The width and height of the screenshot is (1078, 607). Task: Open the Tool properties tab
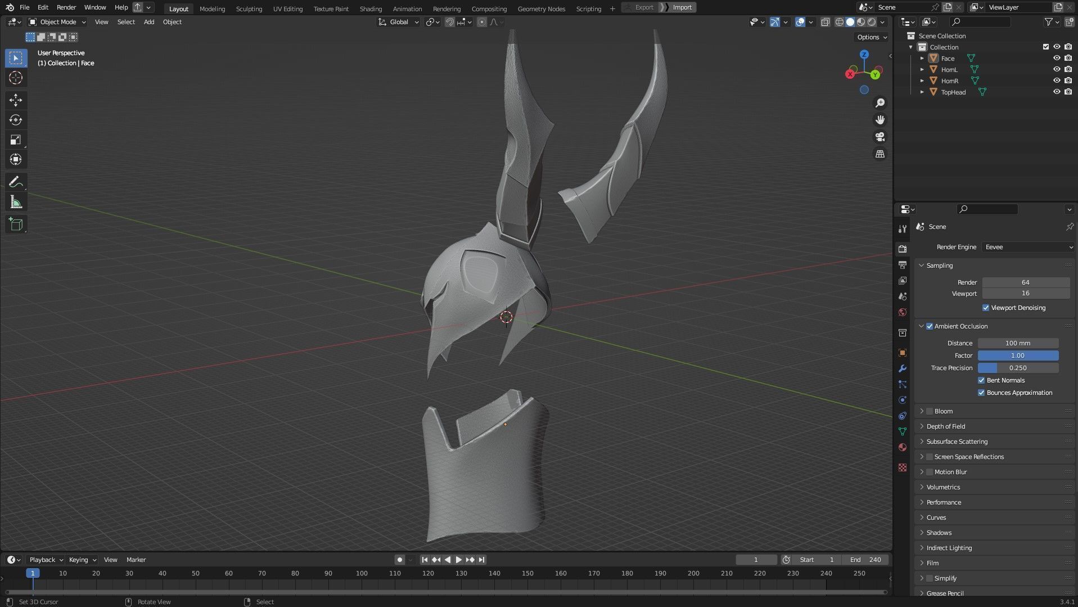(903, 229)
